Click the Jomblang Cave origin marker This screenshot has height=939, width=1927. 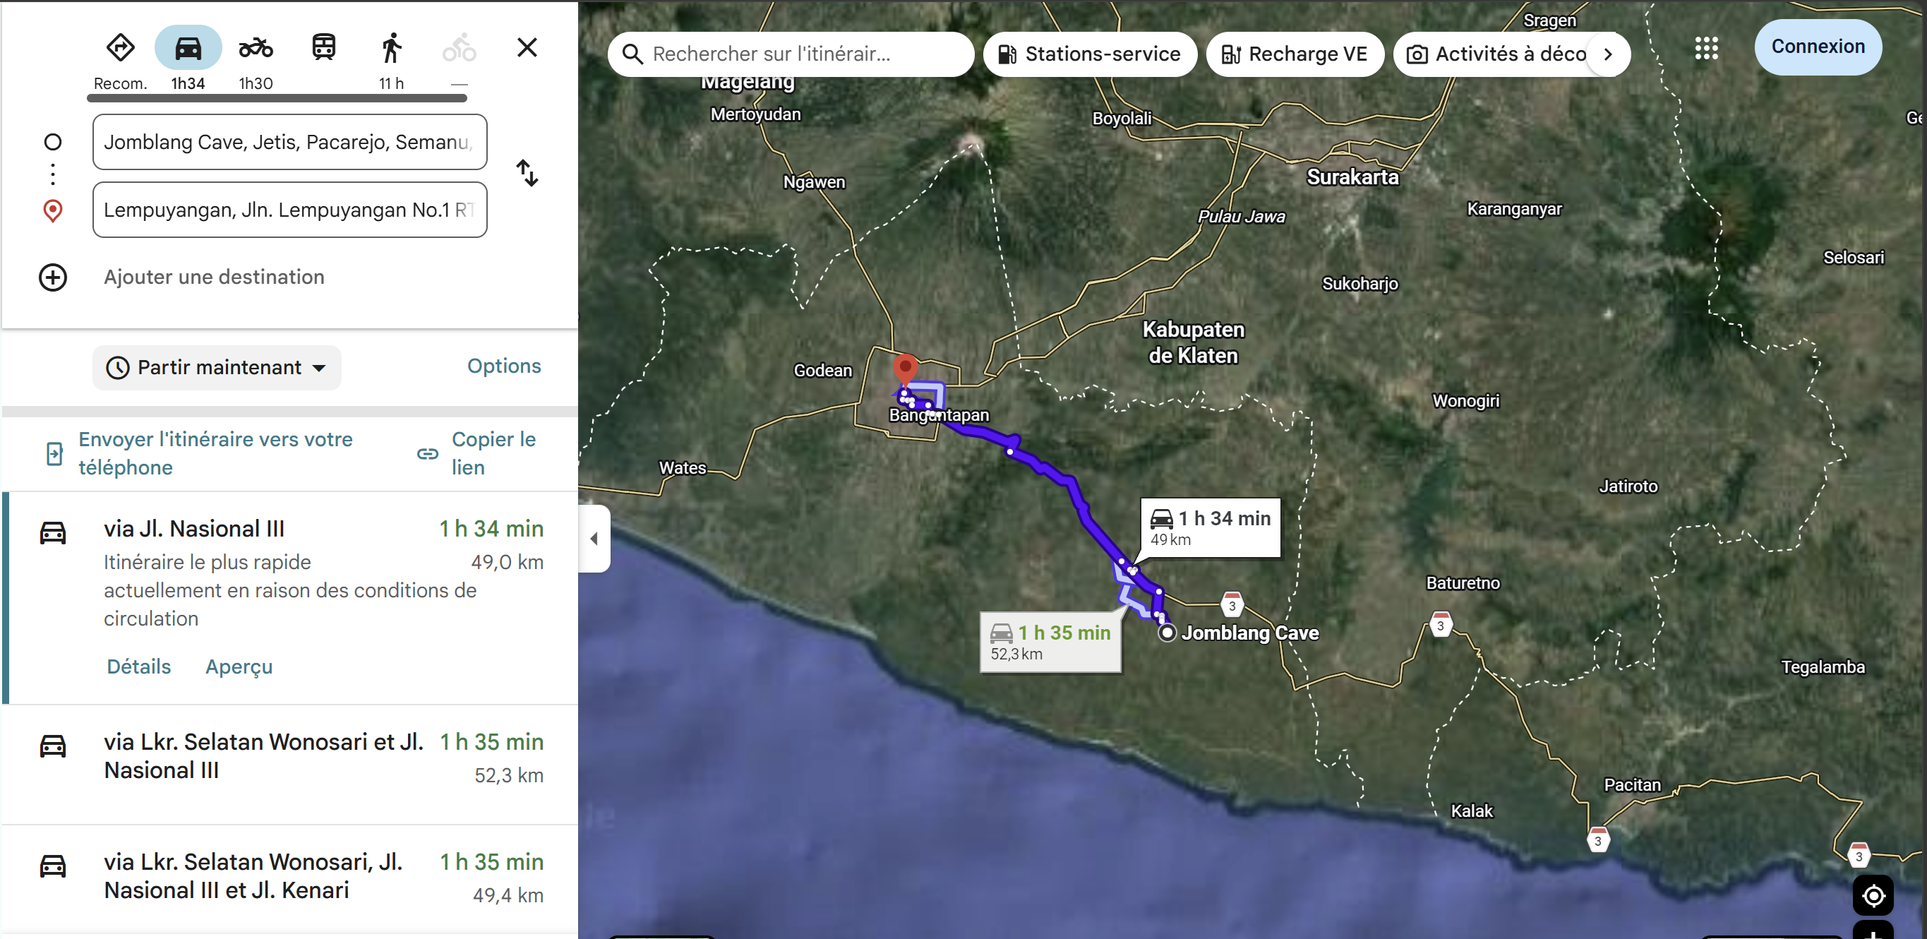1167,633
